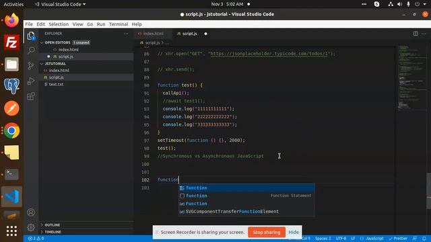Open the Selection menu

pyautogui.click(x=59, y=24)
